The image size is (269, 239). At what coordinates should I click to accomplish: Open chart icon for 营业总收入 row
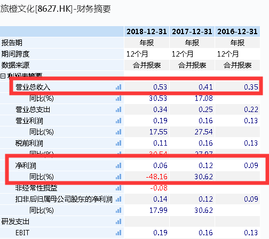pyautogui.click(x=118, y=87)
